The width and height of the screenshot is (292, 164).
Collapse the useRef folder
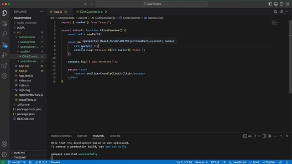tap(28, 51)
